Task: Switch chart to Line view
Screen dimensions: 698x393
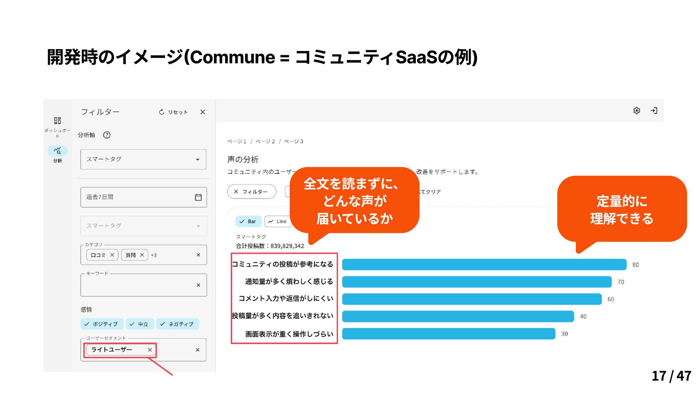Action: pyautogui.click(x=278, y=222)
